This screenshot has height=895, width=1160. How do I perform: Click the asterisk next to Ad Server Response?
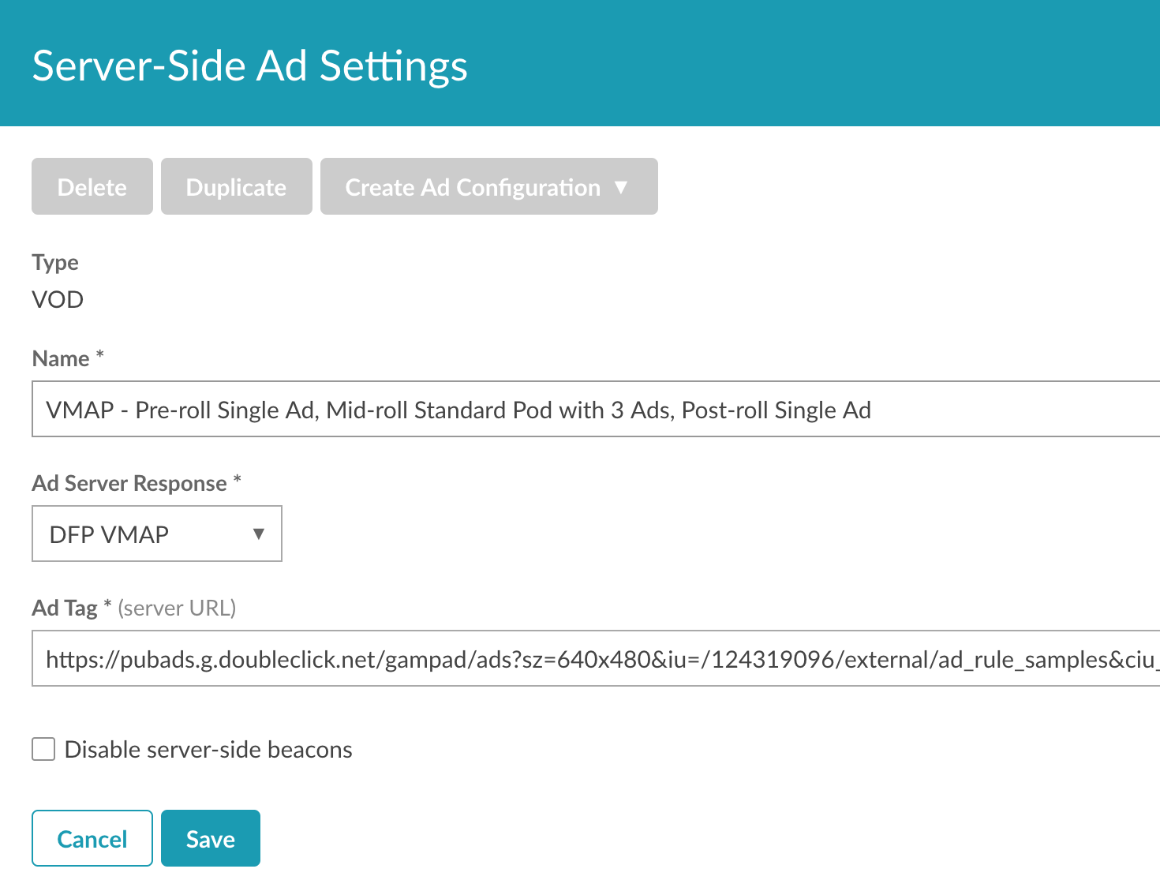point(238,479)
